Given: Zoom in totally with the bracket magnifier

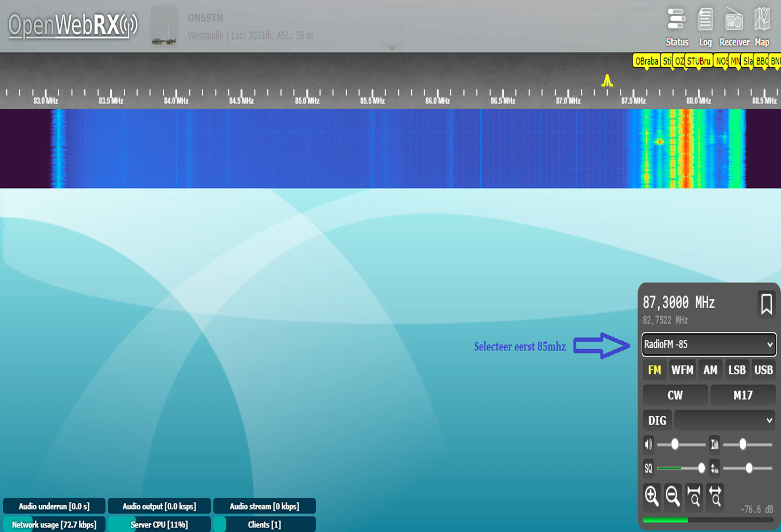Looking at the screenshot, I should tap(694, 497).
